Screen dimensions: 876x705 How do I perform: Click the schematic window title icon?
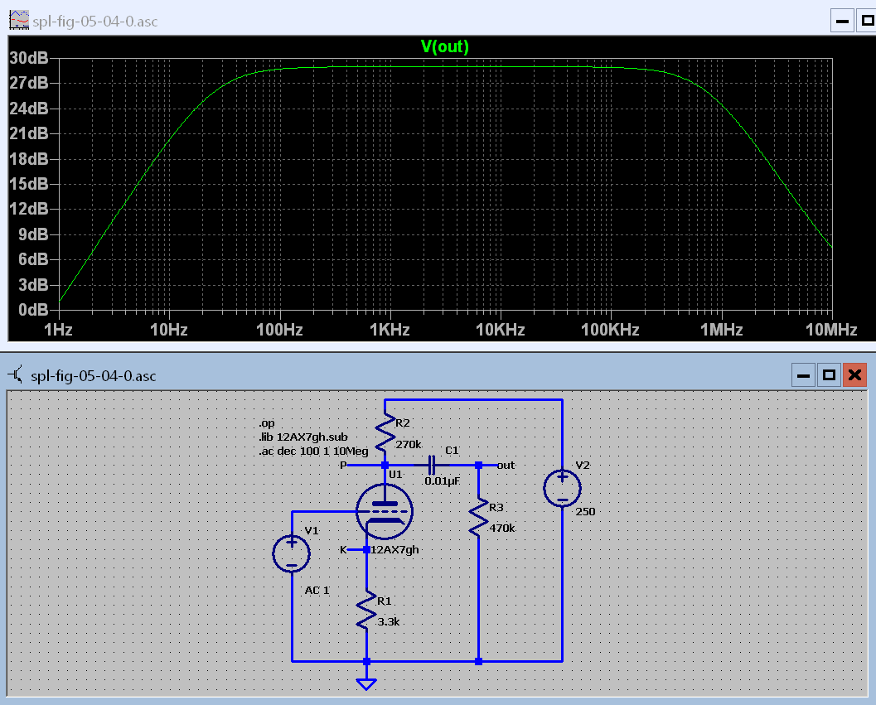pyautogui.click(x=17, y=375)
